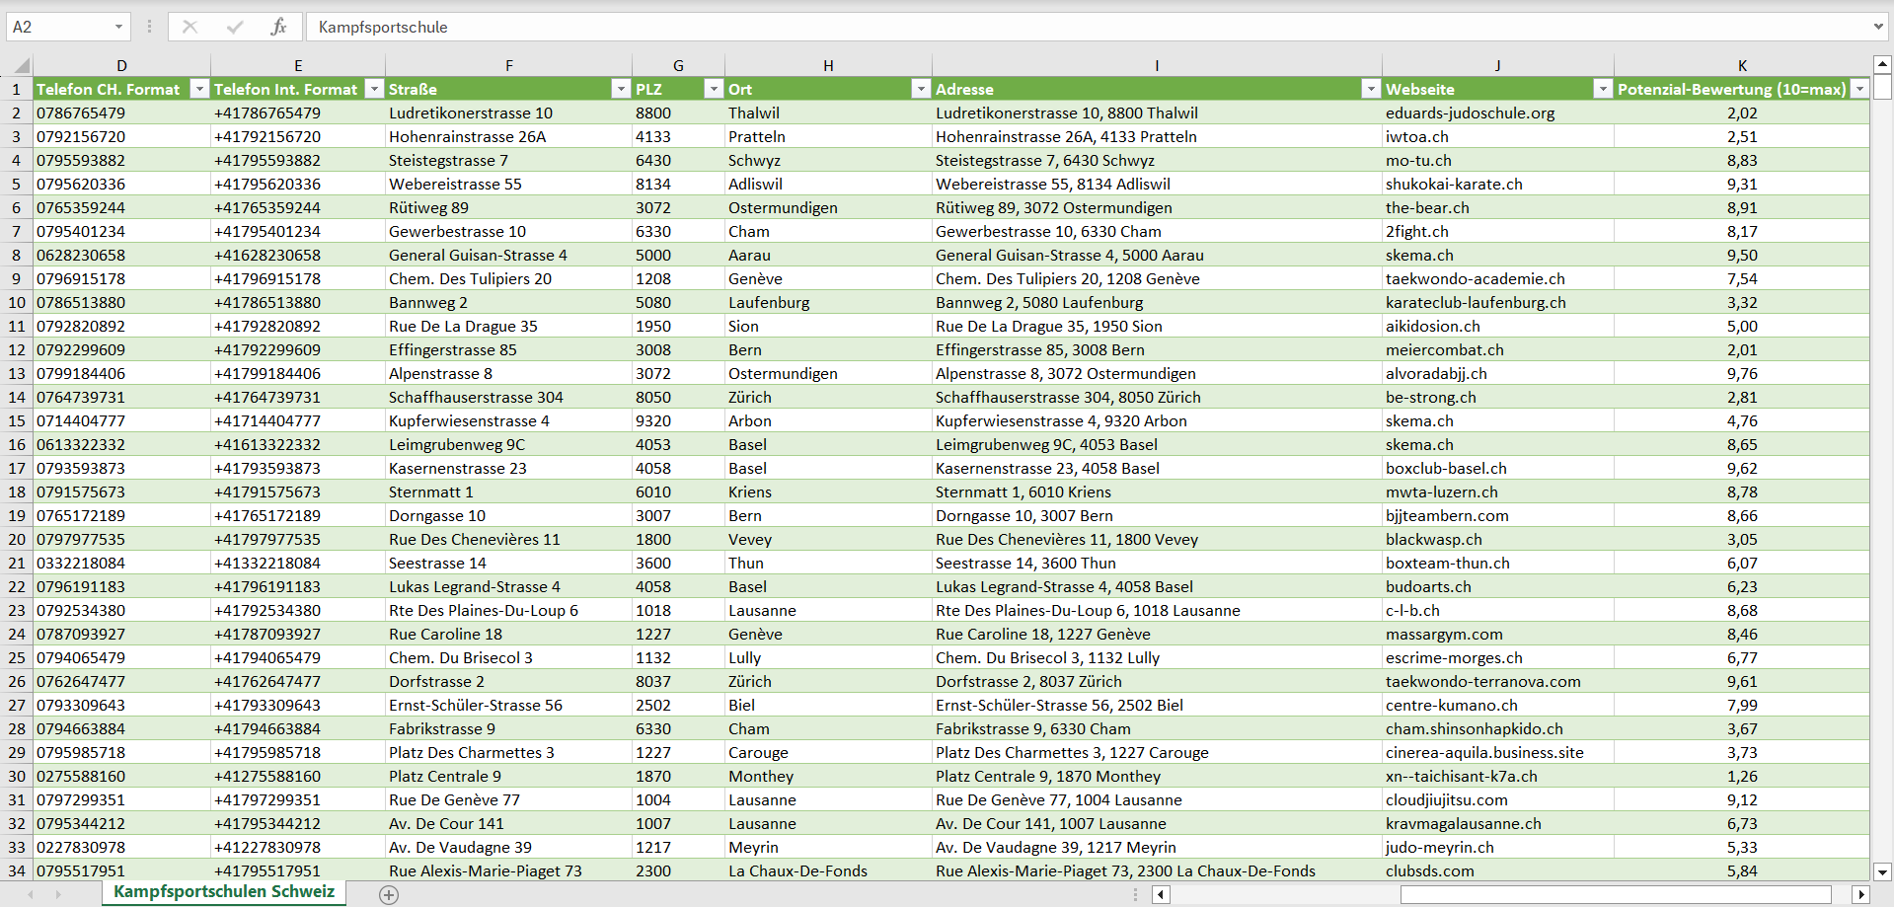This screenshot has height=907, width=1894.
Task: Click cell mwta-luzern.ch
Action: point(1498,491)
